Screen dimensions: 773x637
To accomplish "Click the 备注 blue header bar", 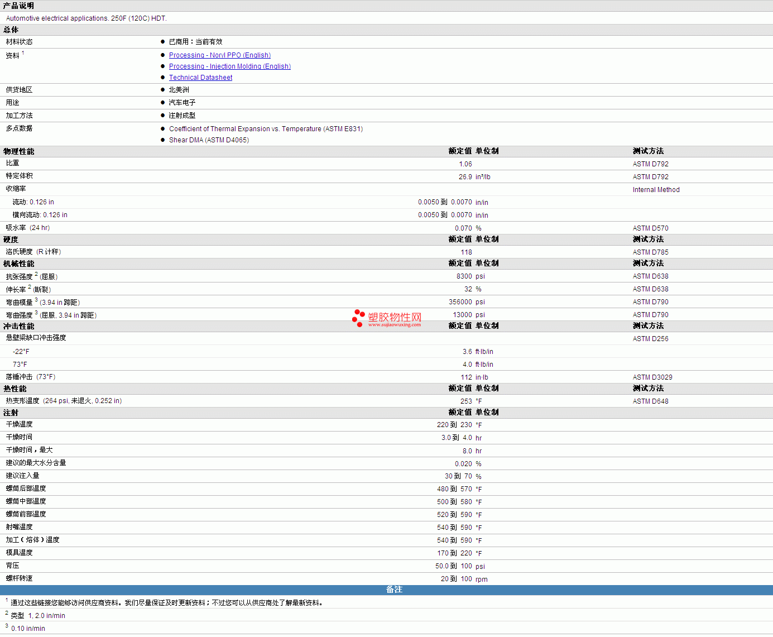I will [394, 590].
